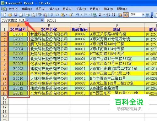The width and height of the screenshot is (157, 121).
Task: Select cell 腾飞科技股份有限公司
Action: [x=49, y=44]
